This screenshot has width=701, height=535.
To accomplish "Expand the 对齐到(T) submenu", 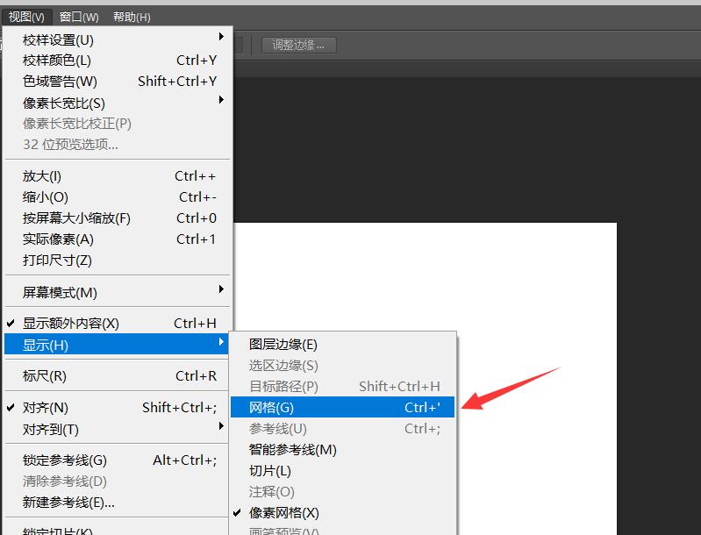I will pyautogui.click(x=118, y=429).
